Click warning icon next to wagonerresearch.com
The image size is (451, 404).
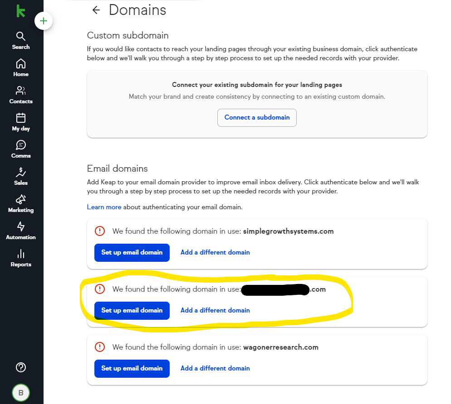[x=99, y=347]
